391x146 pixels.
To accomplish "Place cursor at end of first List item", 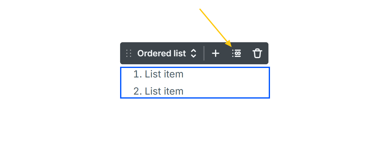I will (183, 74).
